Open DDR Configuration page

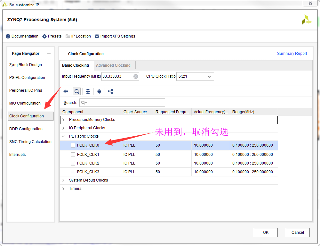tap(26, 129)
